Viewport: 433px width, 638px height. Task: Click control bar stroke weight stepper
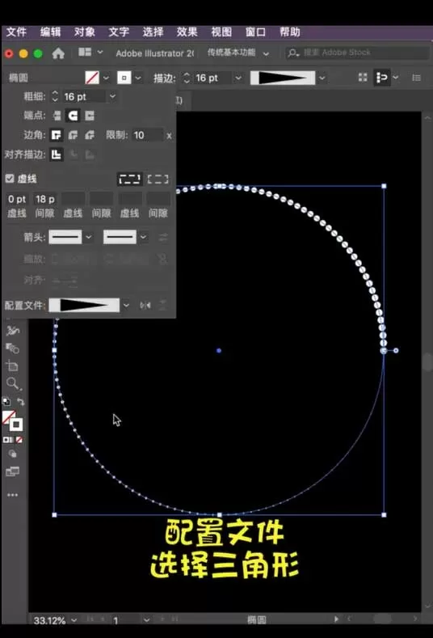[187, 78]
